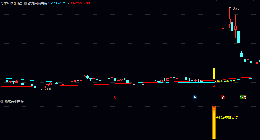
Task: Click the yellow-orange signal bar in lower panel
Action: [x=214, y=123]
